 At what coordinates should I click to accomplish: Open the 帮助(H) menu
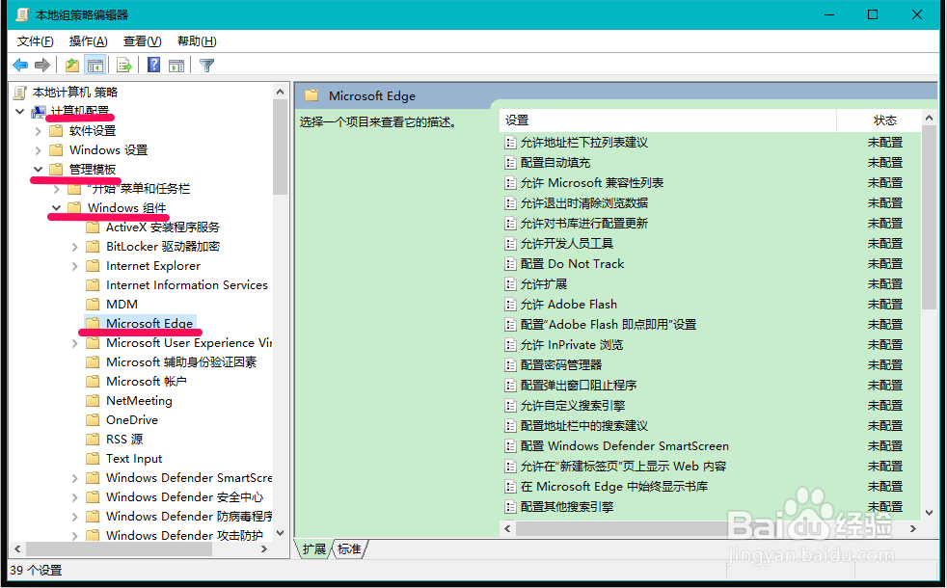click(197, 41)
